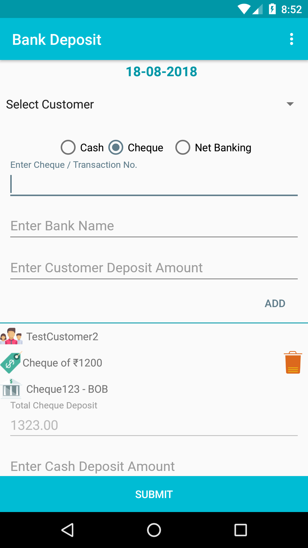
Task: Click the ADD button
Action: [275, 303]
